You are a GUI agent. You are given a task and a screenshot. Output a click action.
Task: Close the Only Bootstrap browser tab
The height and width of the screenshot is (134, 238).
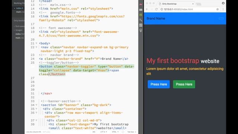coord(193,4)
